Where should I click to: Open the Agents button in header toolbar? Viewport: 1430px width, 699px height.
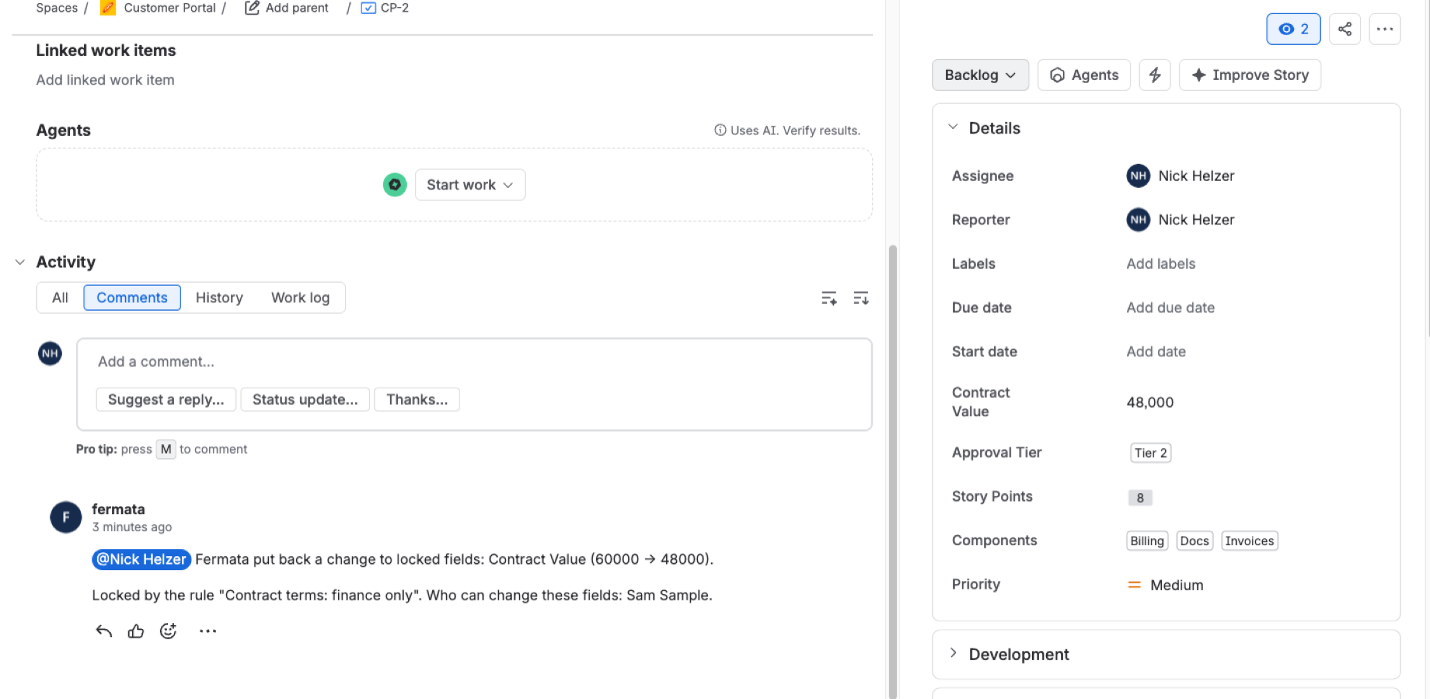(x=1084, y=75)
